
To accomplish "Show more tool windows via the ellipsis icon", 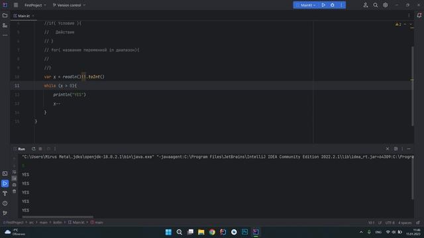I will 5,35.
